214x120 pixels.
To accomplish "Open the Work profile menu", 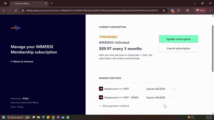I will pos(200,11).
